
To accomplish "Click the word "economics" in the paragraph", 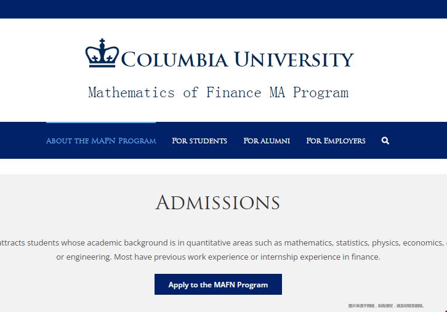I will click(429, 242).
